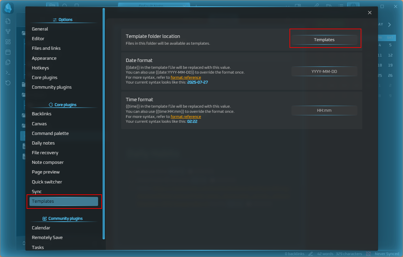Go to next month in calendar panel
Screen dimensions: 403x257
pos(389,25)
